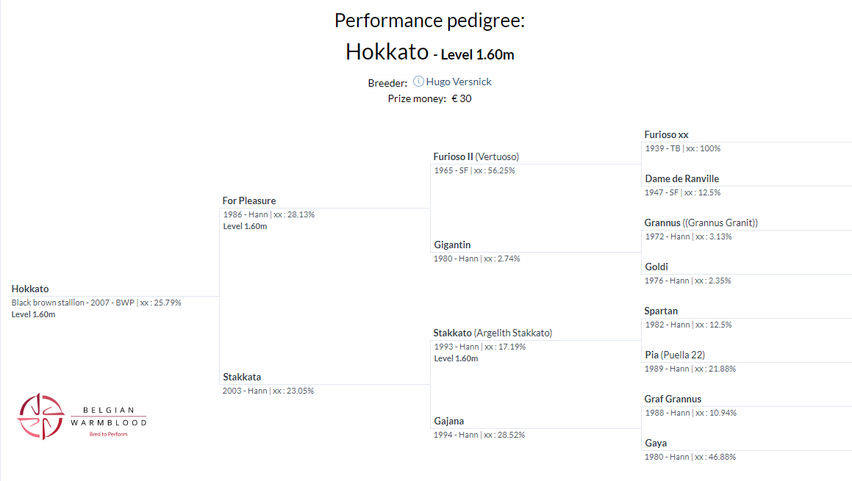This screenshot has width=852, height=481.
Task: Click the Belgian Warmblood logo
Action: pyautogui.click(x=82, y=416)
